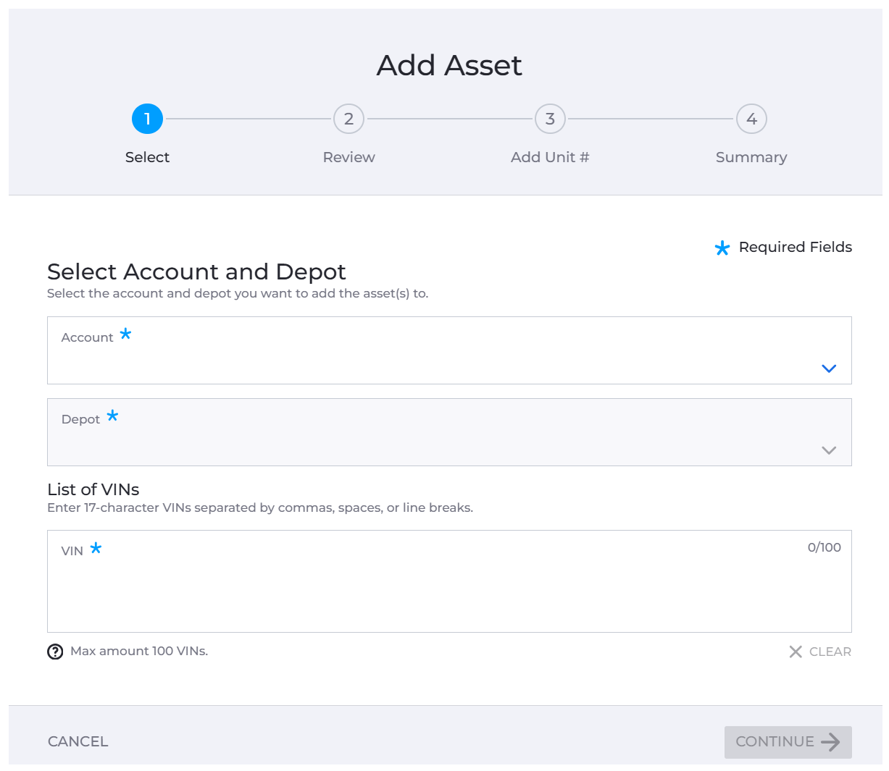This screenshot has width=889, height=771.
Task: Click the CONTINUE button
Action: [x=788, y=742]
